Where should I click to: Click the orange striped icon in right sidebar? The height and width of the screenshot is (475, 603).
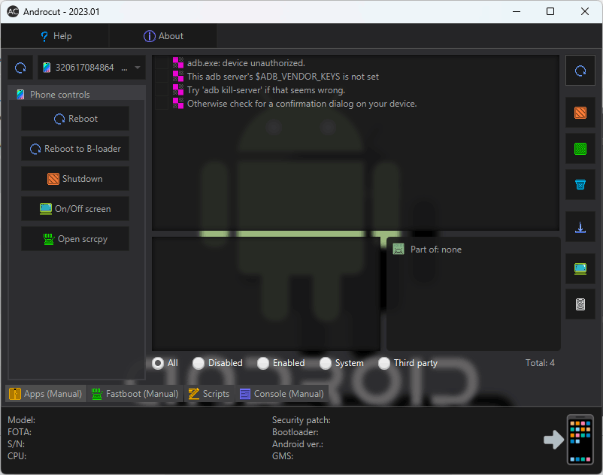(580, 113)
